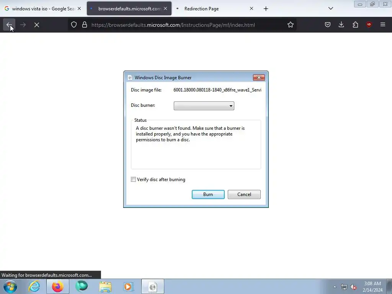
Task: Close the Redirection Page tab
Action: tap(252, 8)
